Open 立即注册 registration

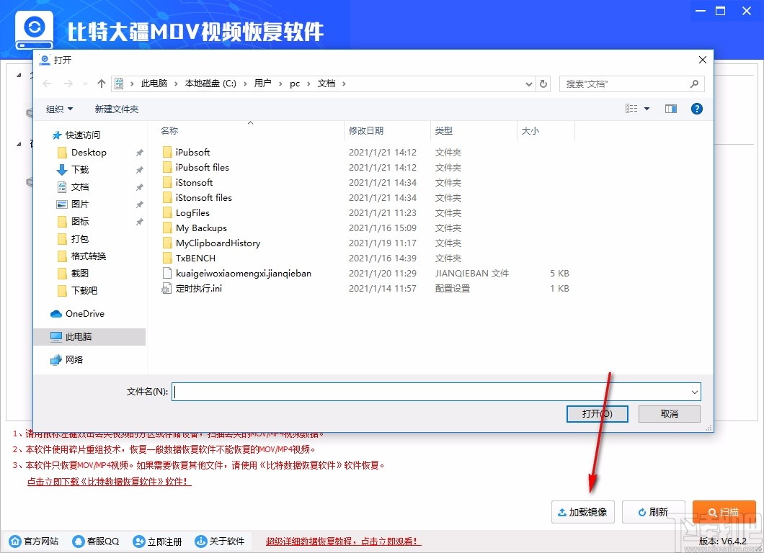pyautogui.click(x=157, y=541)
